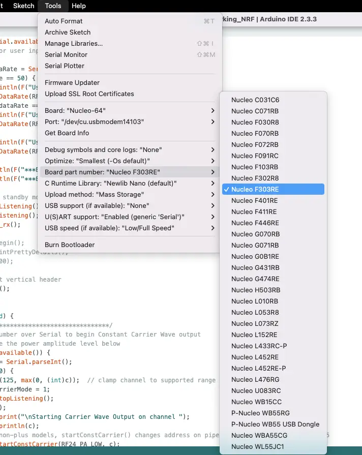Expand the Port /dev/cu.usbmodem14103 submenu
362x455 pixels.
tap(130, 122)
